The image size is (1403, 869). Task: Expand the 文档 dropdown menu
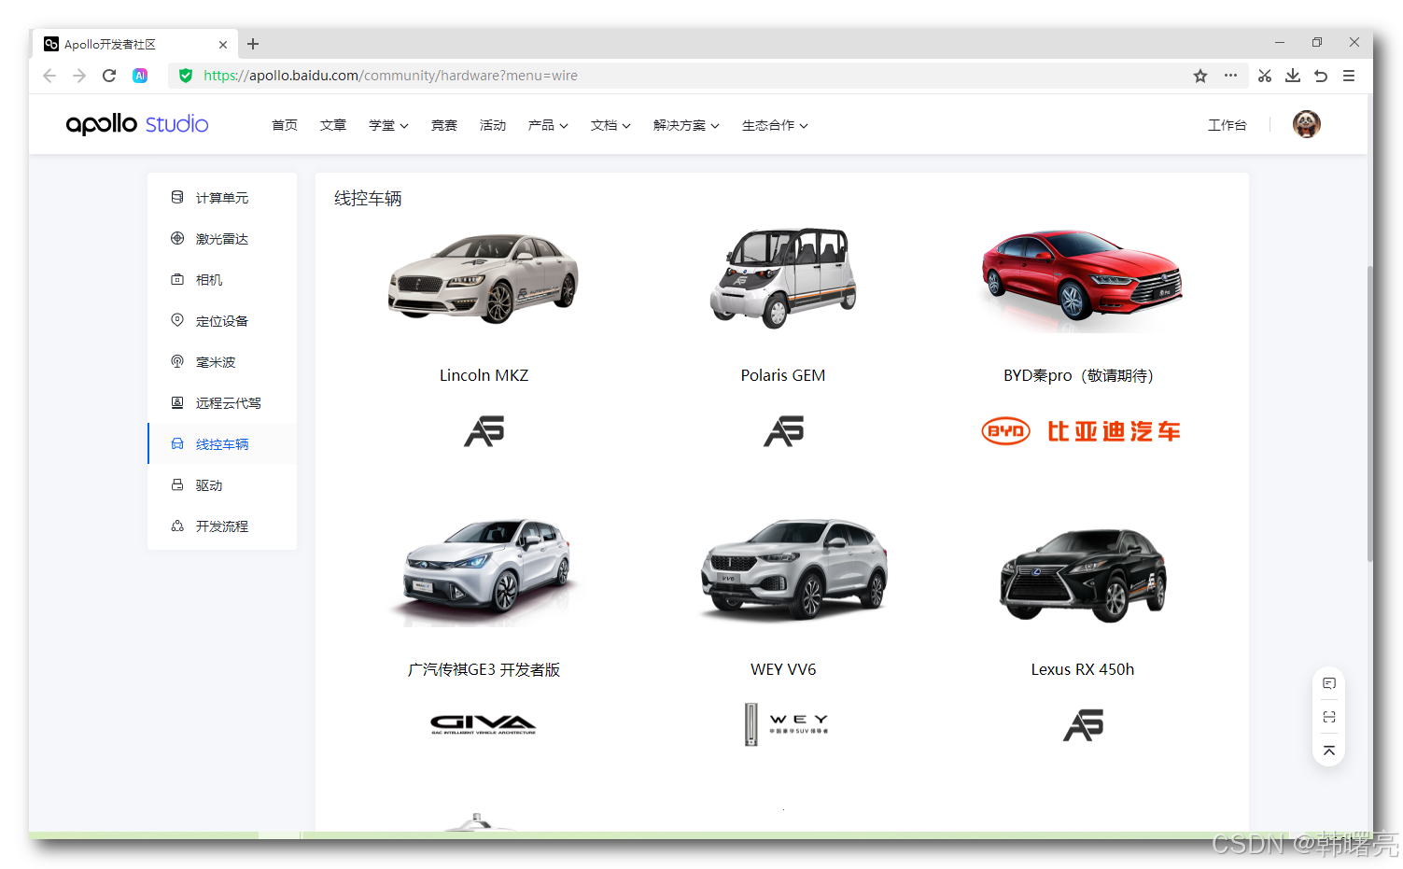[x=610, y=125]
